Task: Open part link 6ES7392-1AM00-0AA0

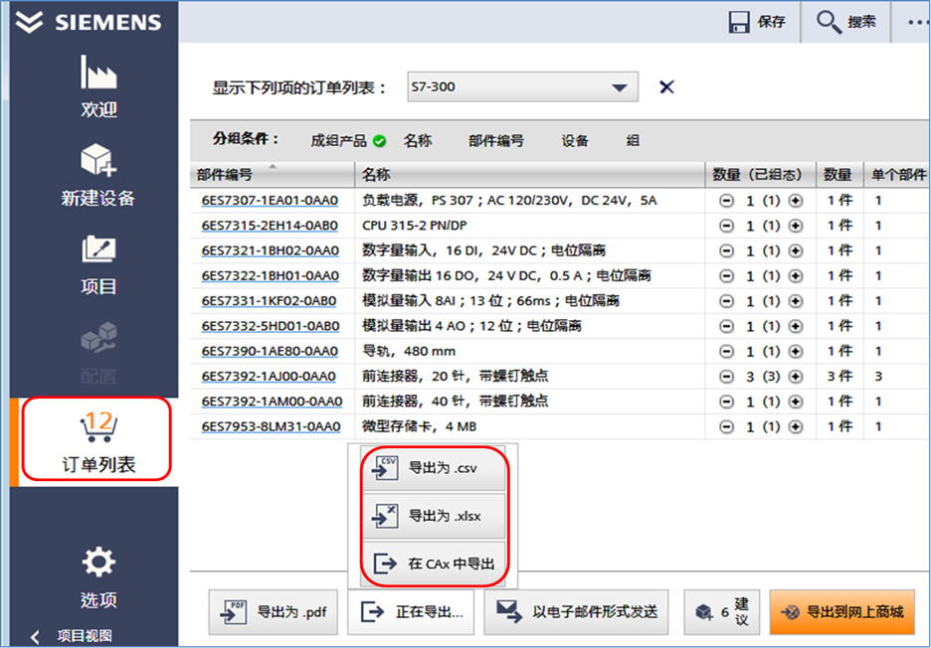Action: 272,402
